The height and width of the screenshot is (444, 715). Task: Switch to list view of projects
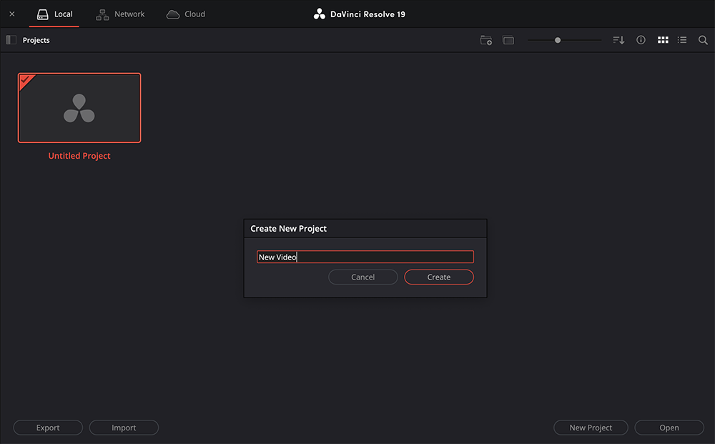tap(682, 40)
